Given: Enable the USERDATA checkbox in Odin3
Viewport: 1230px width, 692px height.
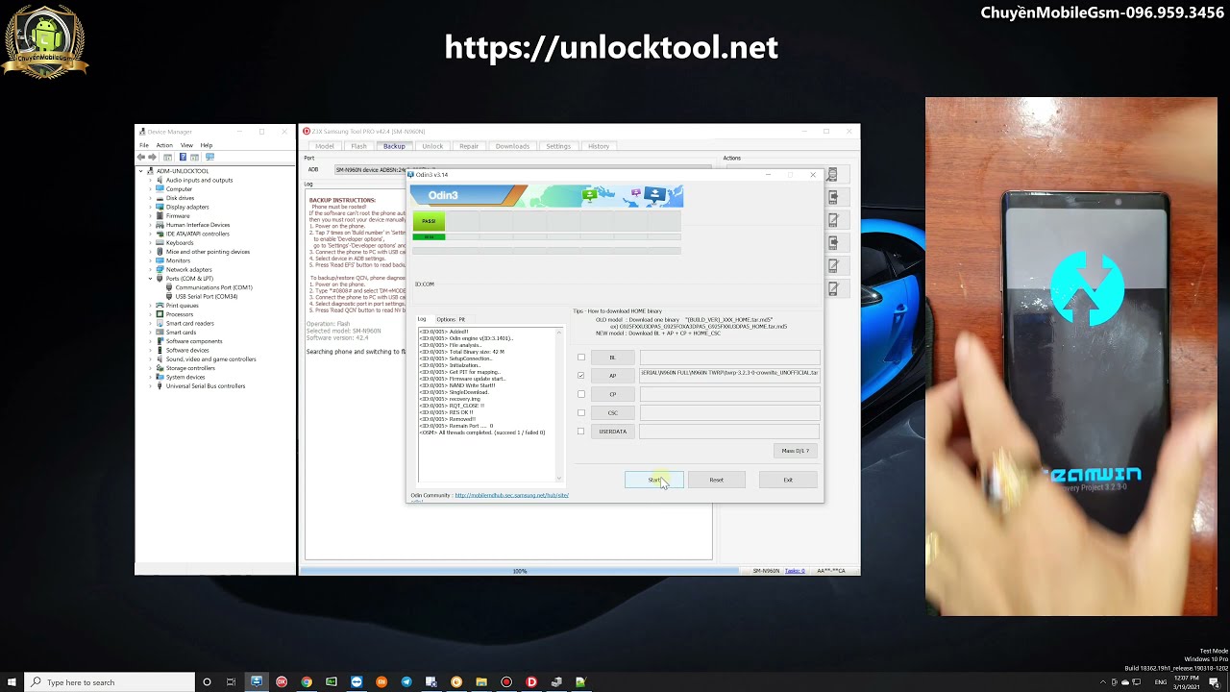Looking at the screenshot, I should tap(580, 432).
